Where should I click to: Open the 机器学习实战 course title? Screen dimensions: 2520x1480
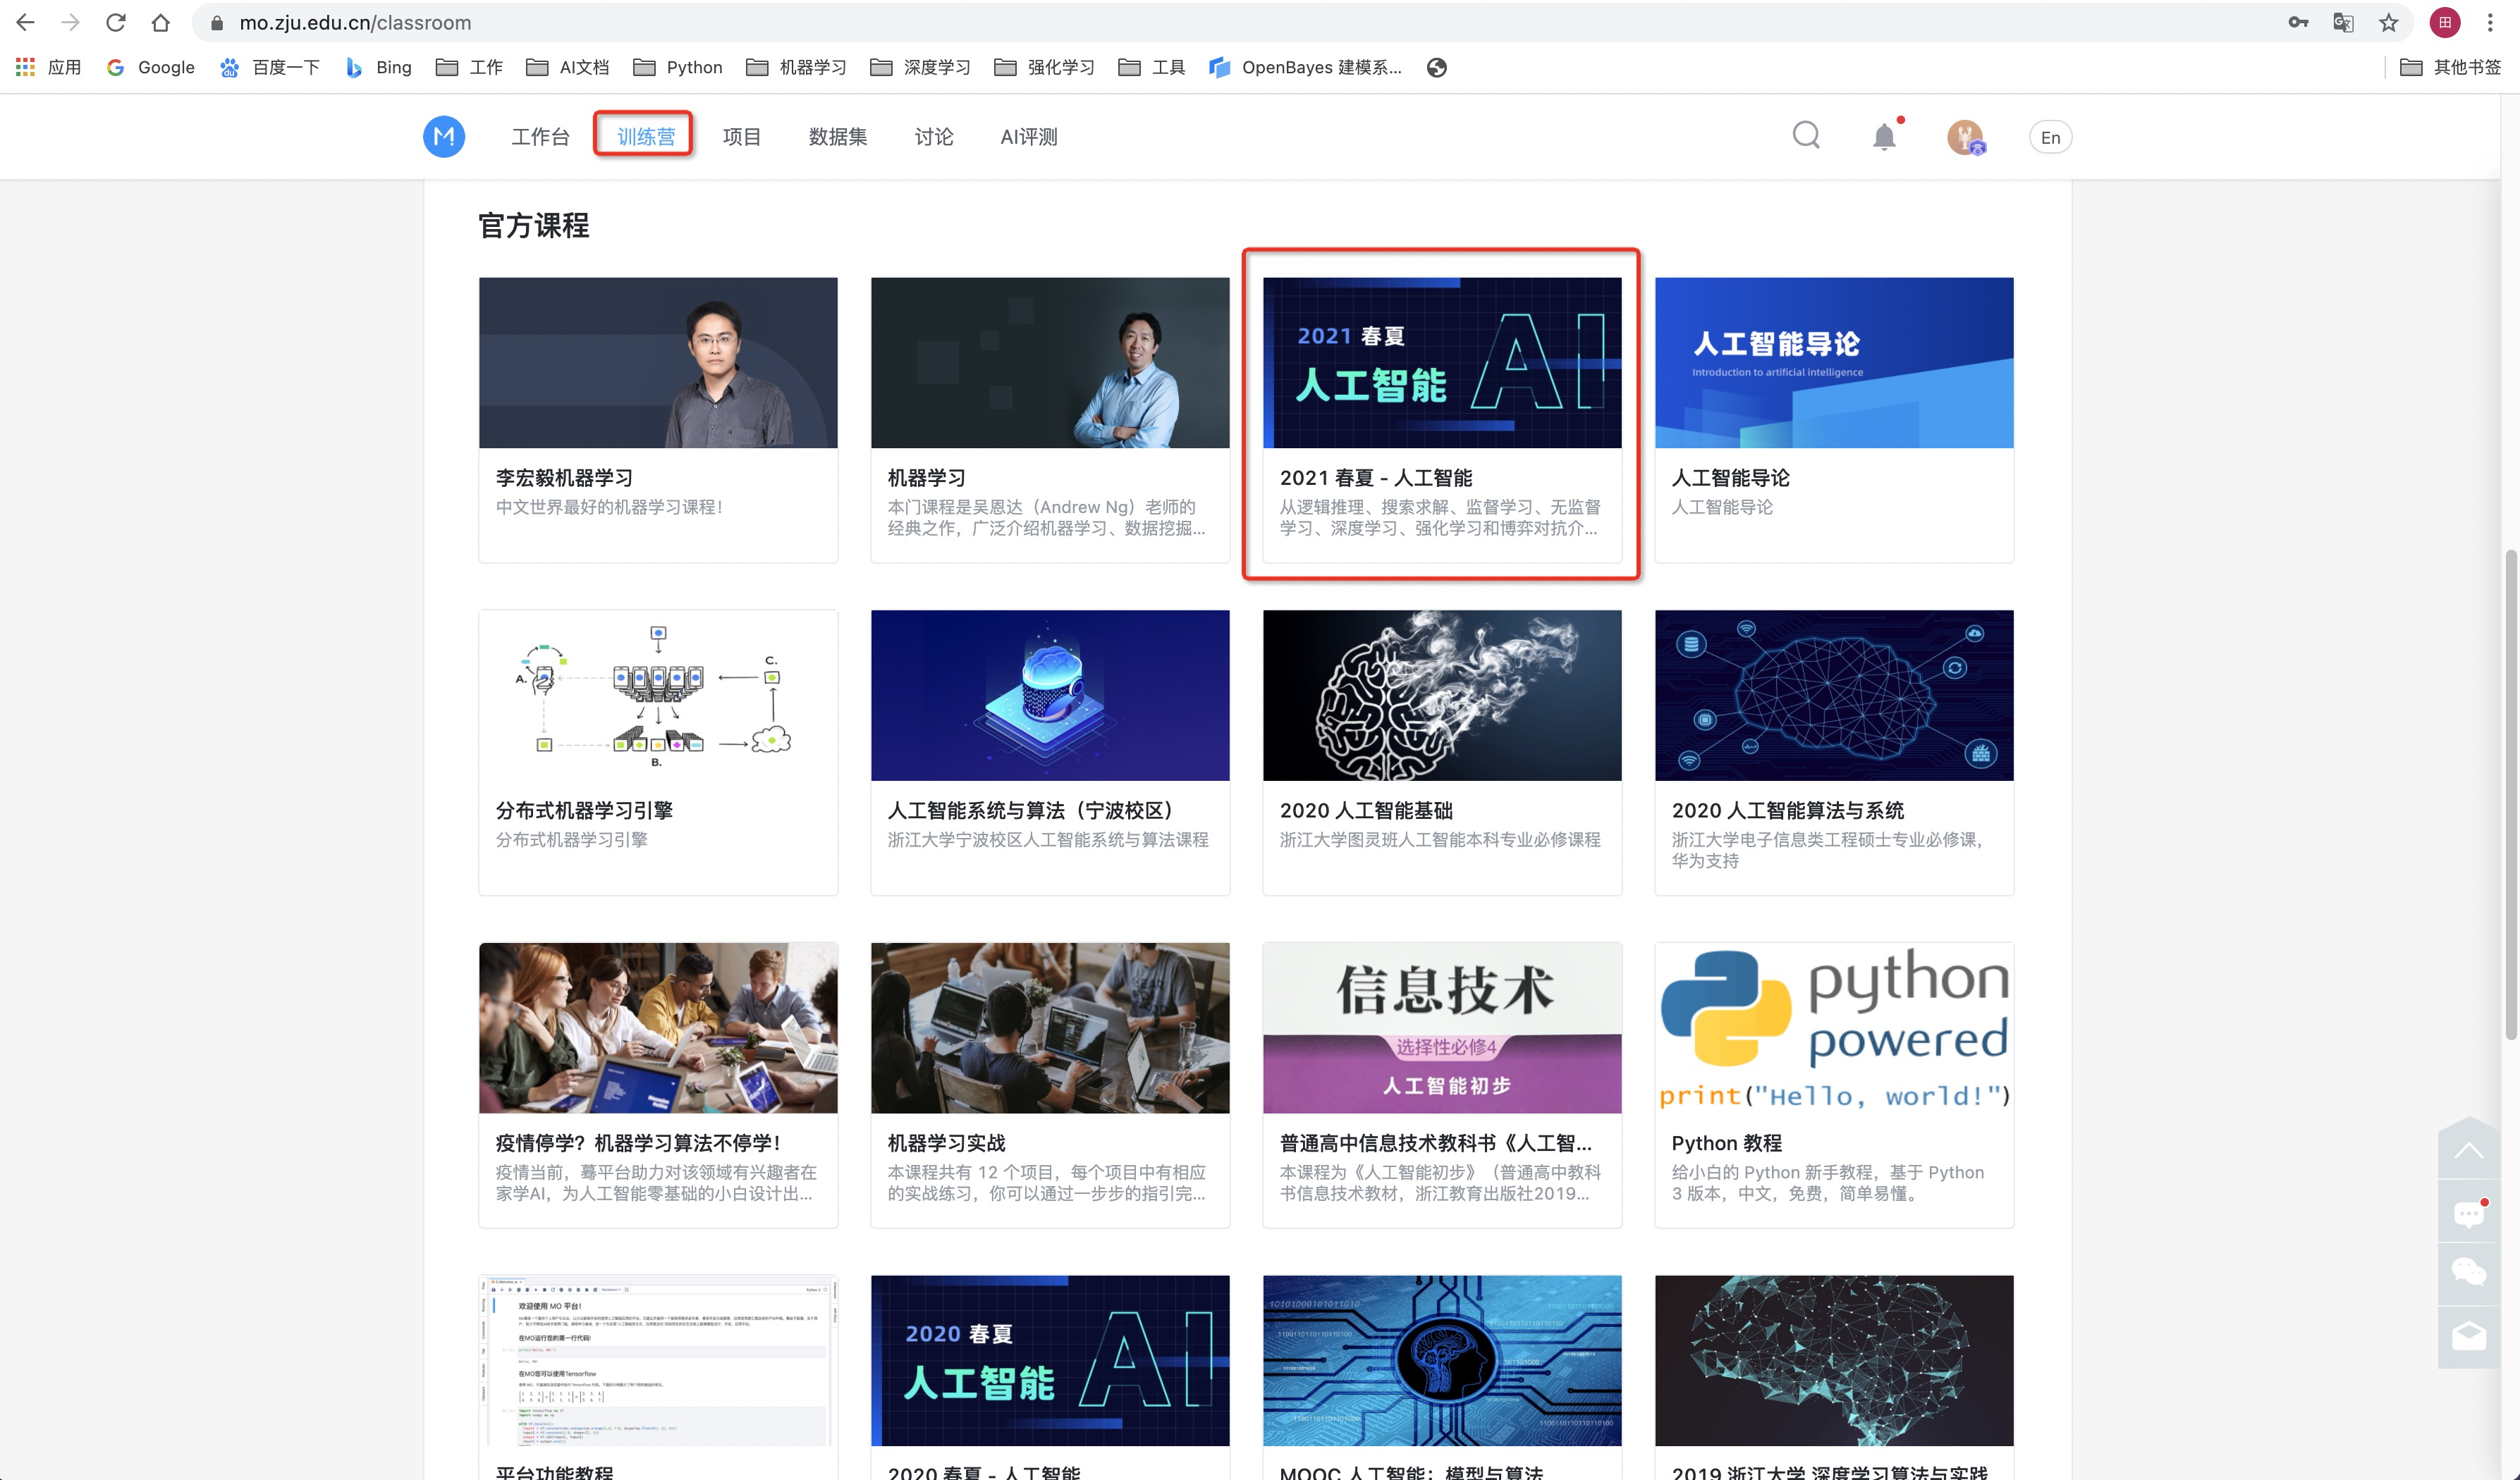click(x=946, y=1143)
